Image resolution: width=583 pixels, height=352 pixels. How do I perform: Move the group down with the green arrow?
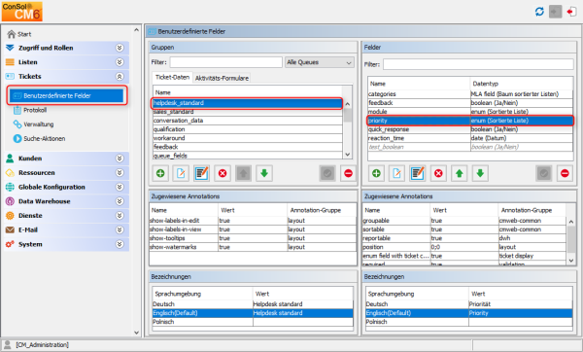(264, 173)
